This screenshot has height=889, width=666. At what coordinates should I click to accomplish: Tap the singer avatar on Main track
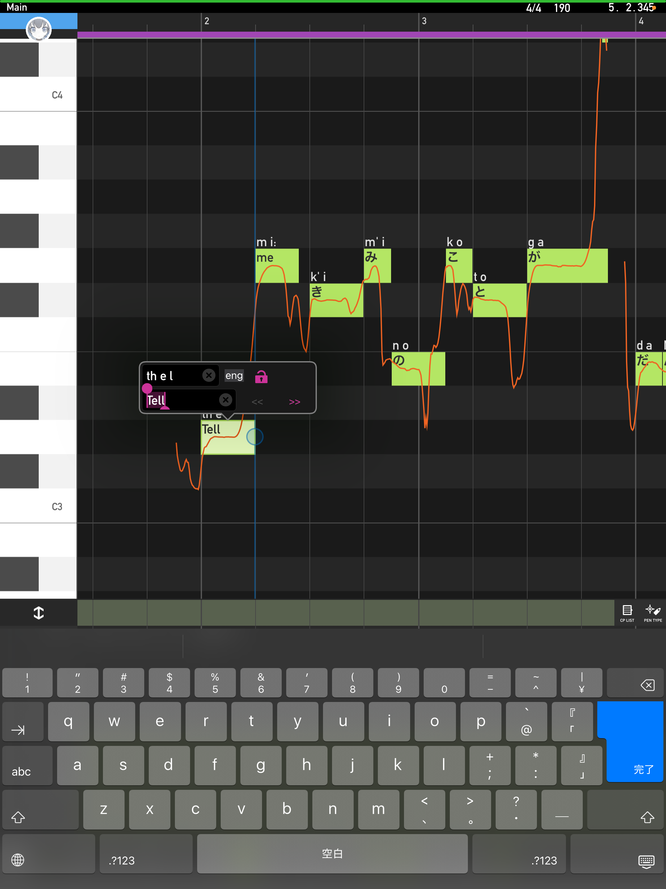coord(38,29)
